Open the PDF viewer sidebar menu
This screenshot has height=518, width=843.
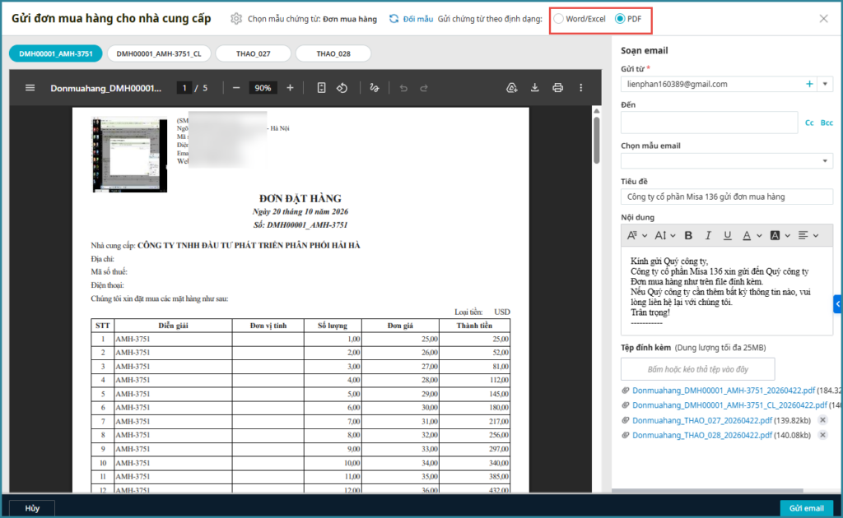click(x=30, y=88)
